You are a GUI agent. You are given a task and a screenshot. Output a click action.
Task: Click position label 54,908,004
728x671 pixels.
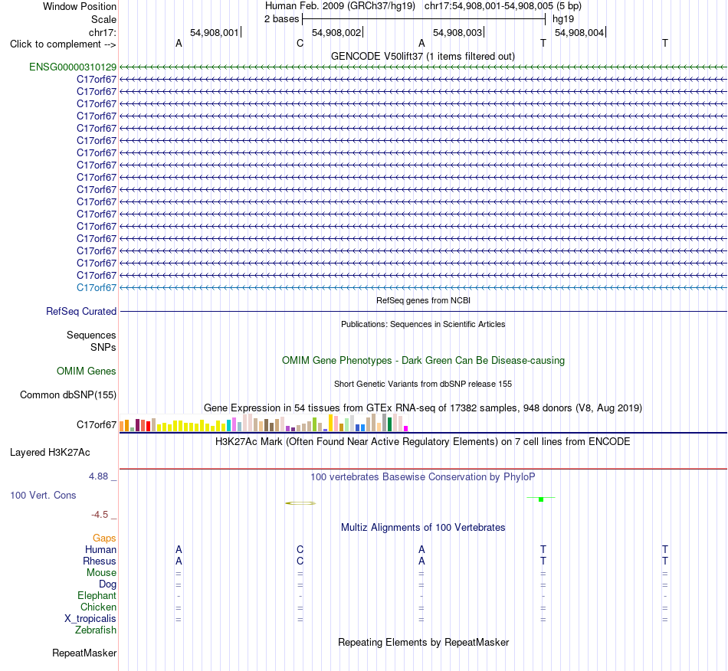(579, 32)
